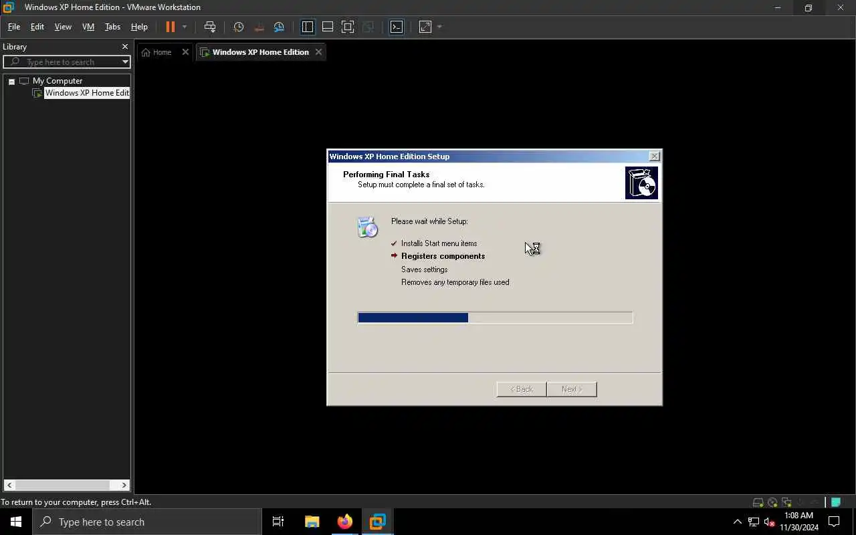The width and height of the screenshot is (856, 535).
Task: Click the Setup progress bar
Action: tap(495, 318)
